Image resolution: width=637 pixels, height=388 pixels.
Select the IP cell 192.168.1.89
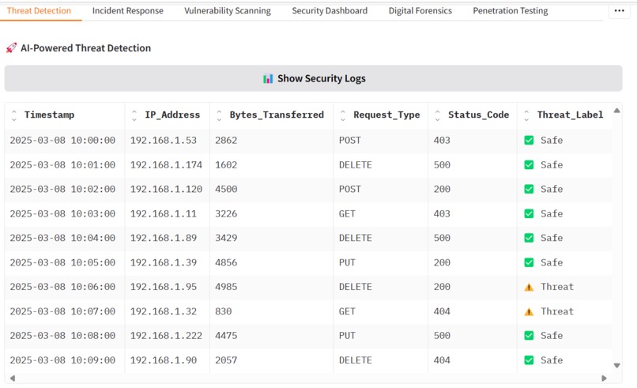coord(164,238)
